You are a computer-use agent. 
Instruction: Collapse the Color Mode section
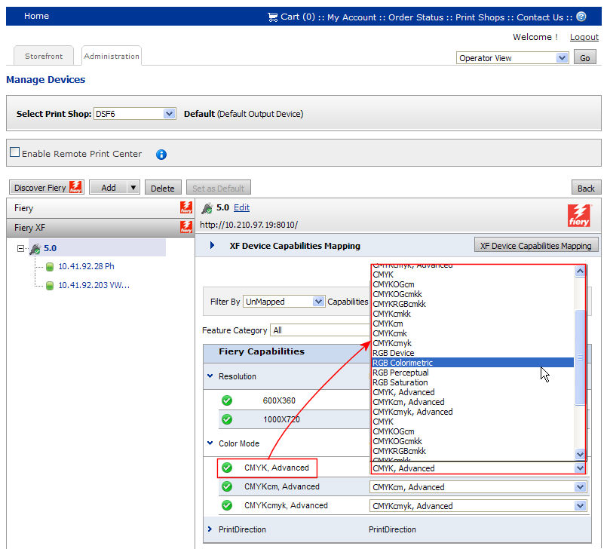(210, 443)
